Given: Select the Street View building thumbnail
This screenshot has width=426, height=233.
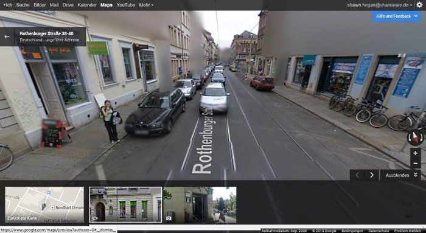Looking at the screenshot, I should pos(125,205).
